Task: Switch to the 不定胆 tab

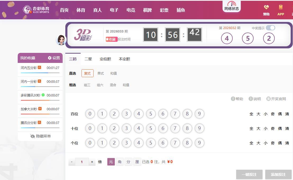Action: point(125,59)
